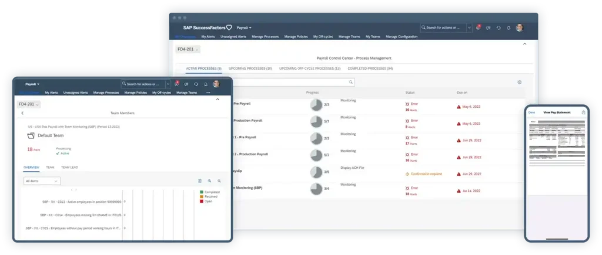The width and height of the screenshot is (602, 255).
Task: Zoom out on the tablet alerts chart
Action: click(x=219, y=181)
